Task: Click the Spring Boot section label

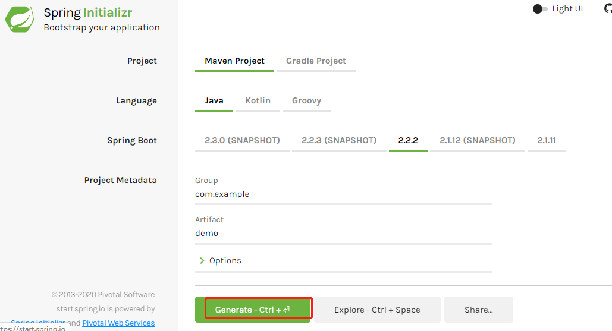Action: (132, 141)
